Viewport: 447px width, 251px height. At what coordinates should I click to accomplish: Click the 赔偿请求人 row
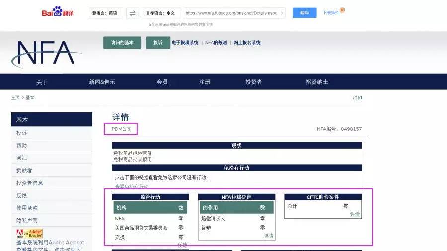click(236, 218)
